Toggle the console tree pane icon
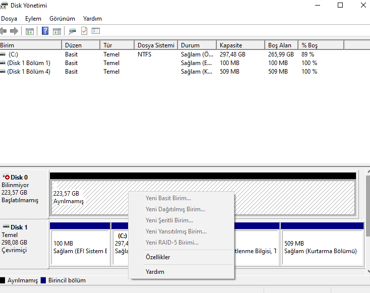 30,31
